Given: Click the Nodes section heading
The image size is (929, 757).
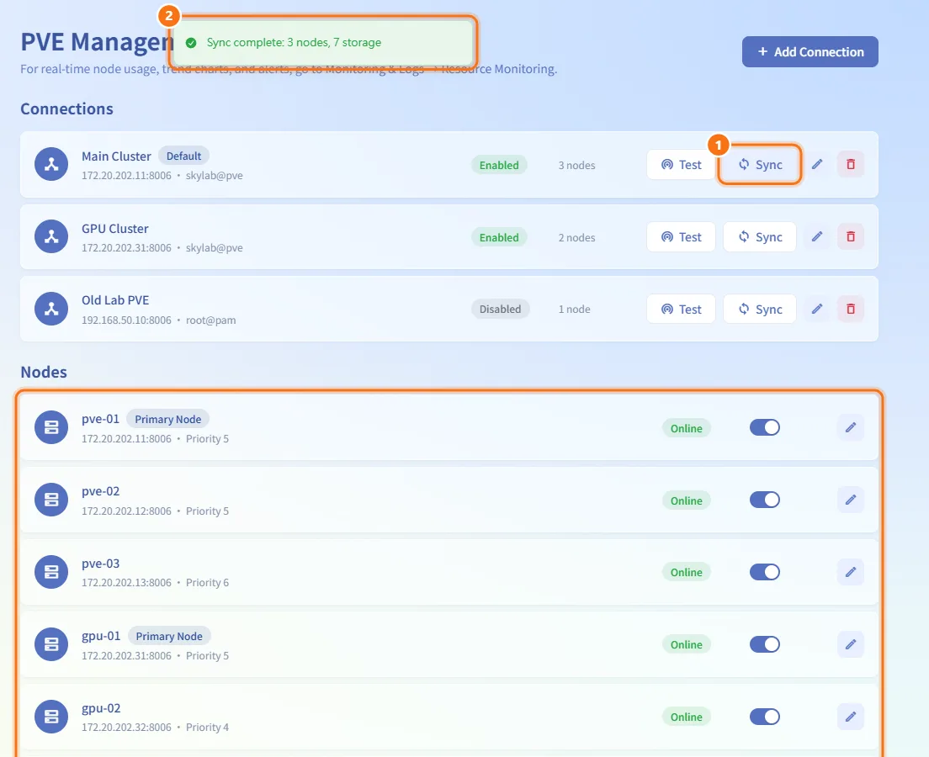Looking at the screenshot, I should pos(44,372).
